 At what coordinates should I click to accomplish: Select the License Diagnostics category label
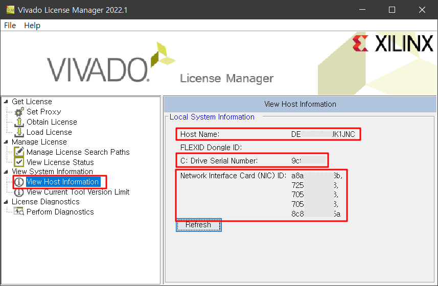[x=45, y=202]
